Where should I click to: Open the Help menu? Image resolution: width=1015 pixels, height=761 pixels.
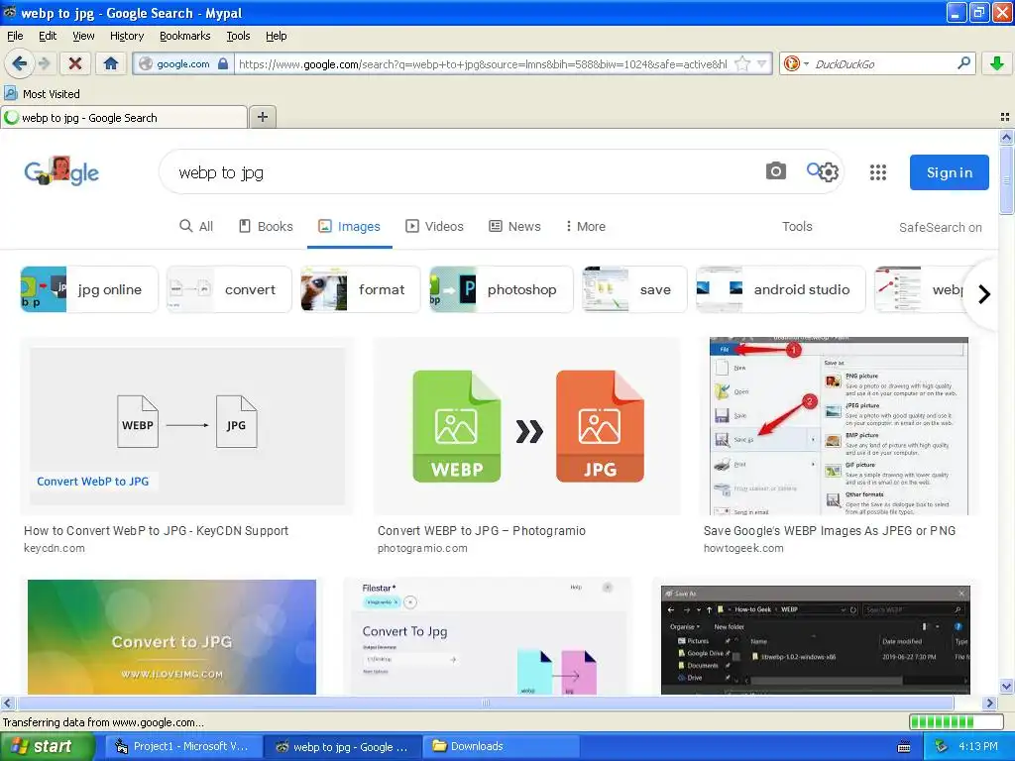pos(276,36)
